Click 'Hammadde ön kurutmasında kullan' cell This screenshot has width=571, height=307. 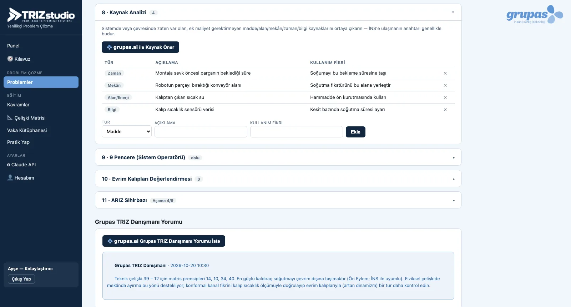348,97
